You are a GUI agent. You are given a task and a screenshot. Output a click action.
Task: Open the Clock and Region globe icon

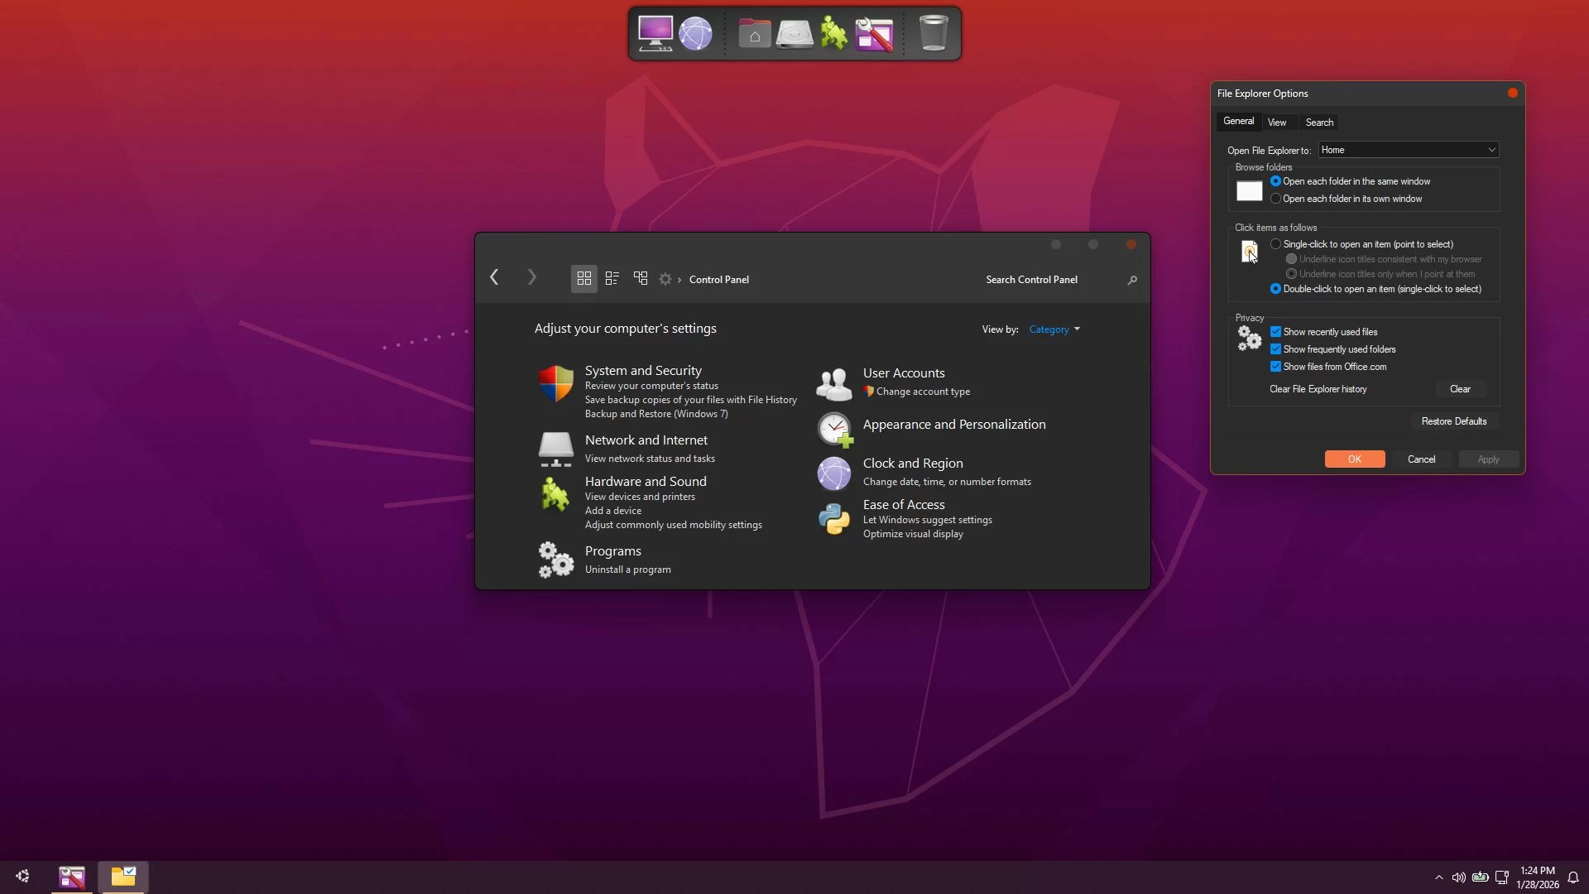pos(833,473)
